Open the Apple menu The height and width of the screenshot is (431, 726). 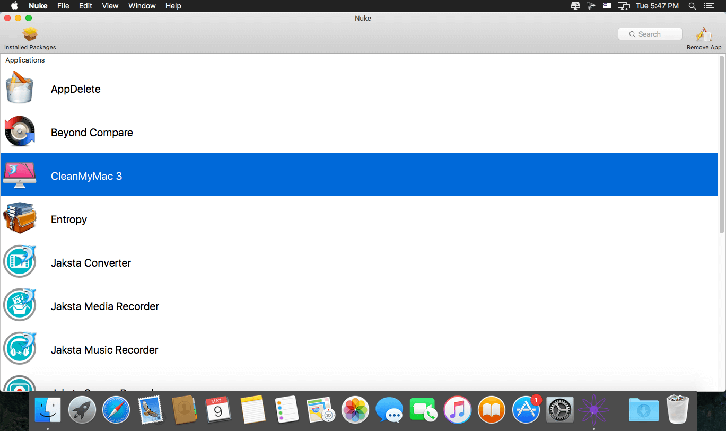tap(14, 6)
